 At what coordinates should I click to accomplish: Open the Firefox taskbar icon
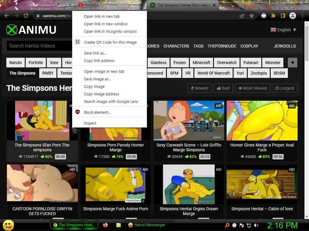(x=105, y=225)
